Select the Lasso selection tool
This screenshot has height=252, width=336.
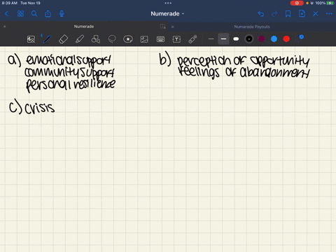112,39
